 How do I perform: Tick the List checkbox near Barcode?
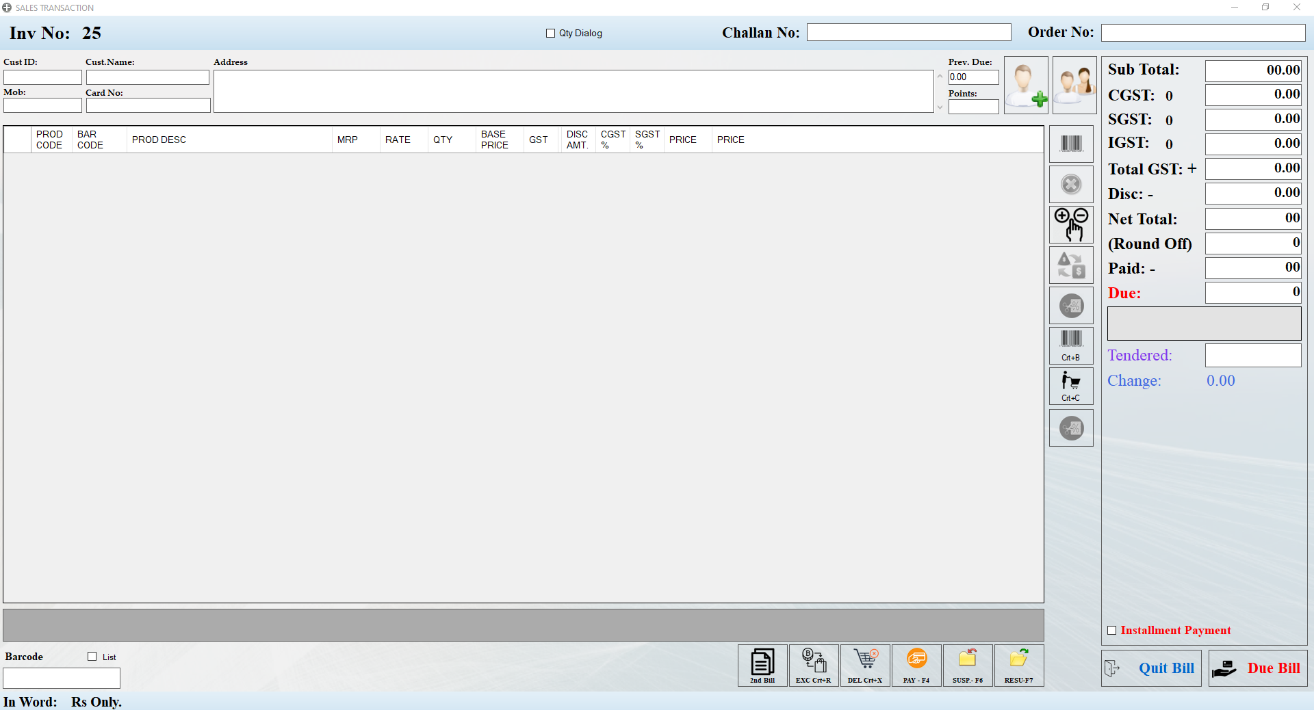[x=92, y=657]
